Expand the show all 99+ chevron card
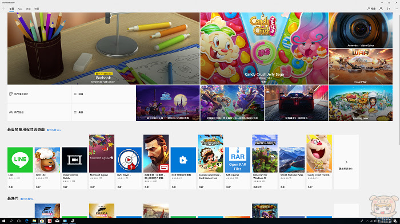The image size is (400, 224). (x=346, y=162)
